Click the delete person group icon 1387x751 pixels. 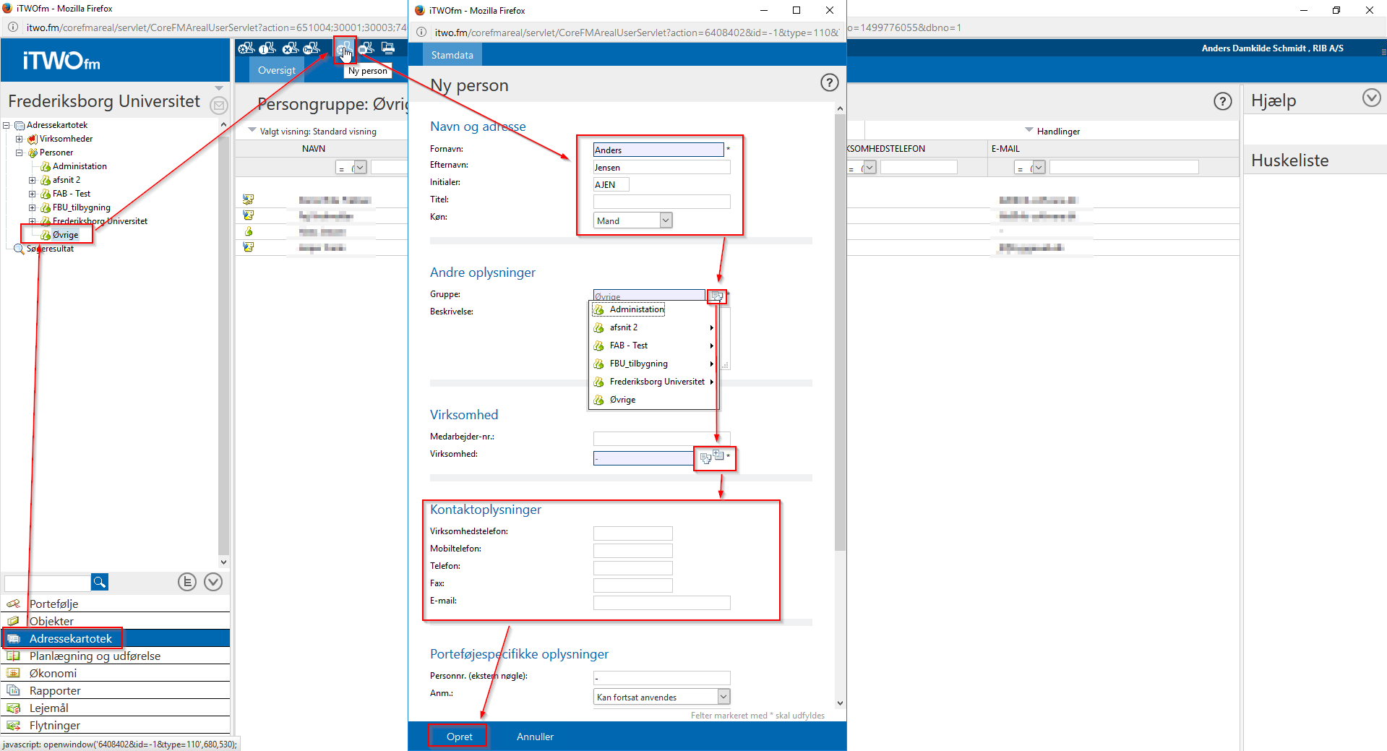(290, 48)
